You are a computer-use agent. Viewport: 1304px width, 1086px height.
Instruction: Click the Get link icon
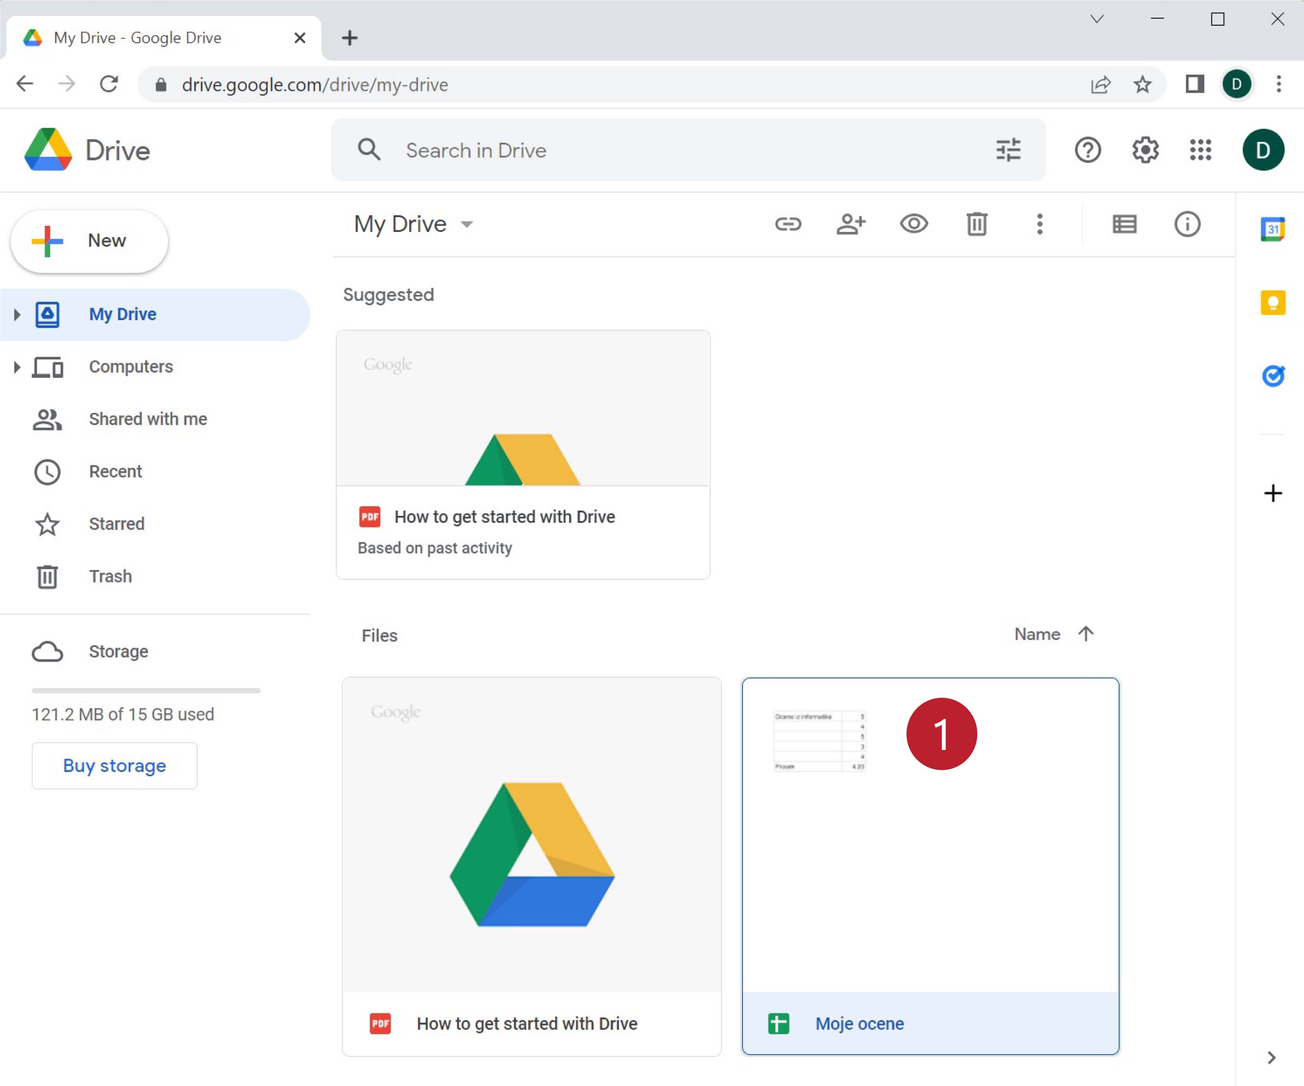[x=788, y=224]
